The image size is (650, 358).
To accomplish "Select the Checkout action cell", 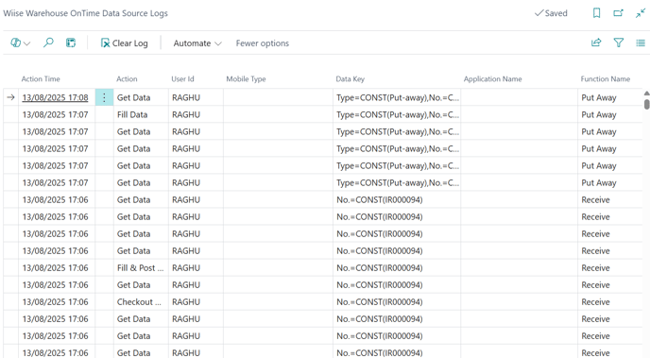I will coord(141,302).
